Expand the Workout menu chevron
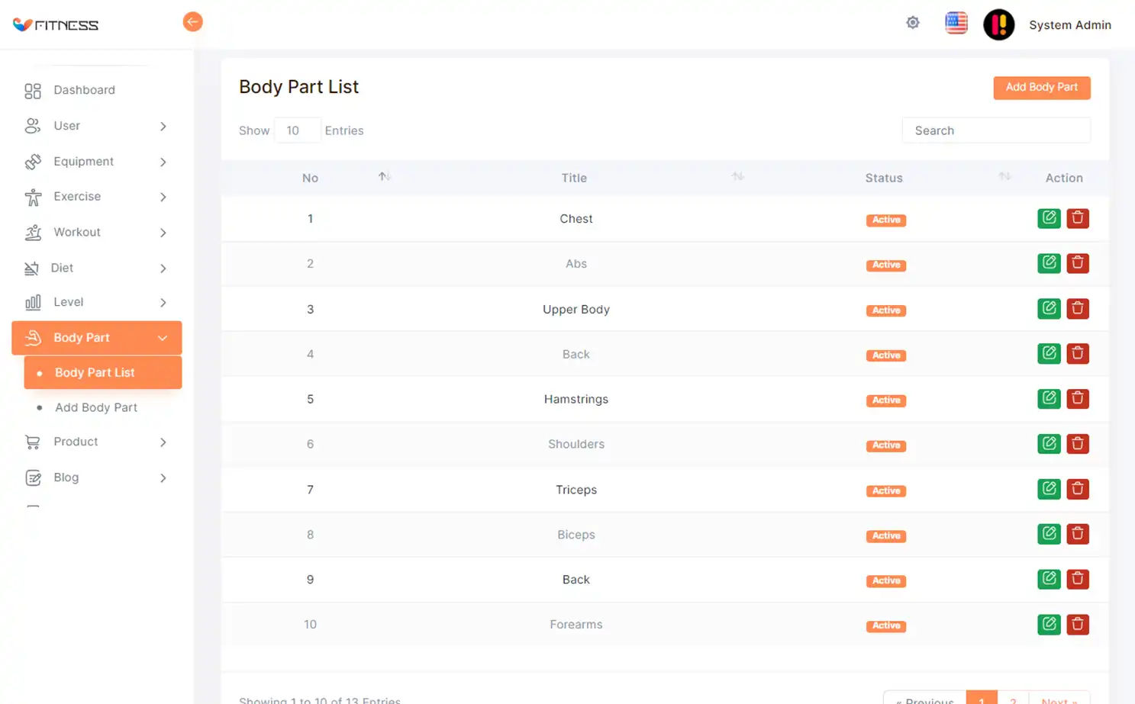Image resolution: width=1135 pixels, height=704 pixels. [163, 233]
